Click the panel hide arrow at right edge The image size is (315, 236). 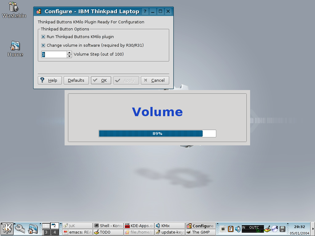pyautogui.click(x=313, y=229)
